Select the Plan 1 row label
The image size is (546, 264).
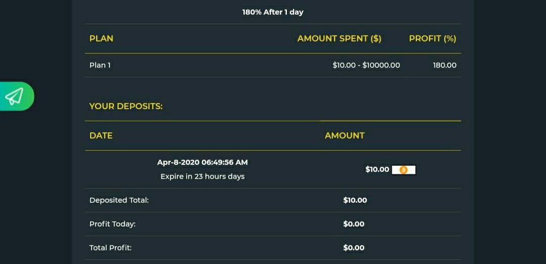(x=100, y=65)
